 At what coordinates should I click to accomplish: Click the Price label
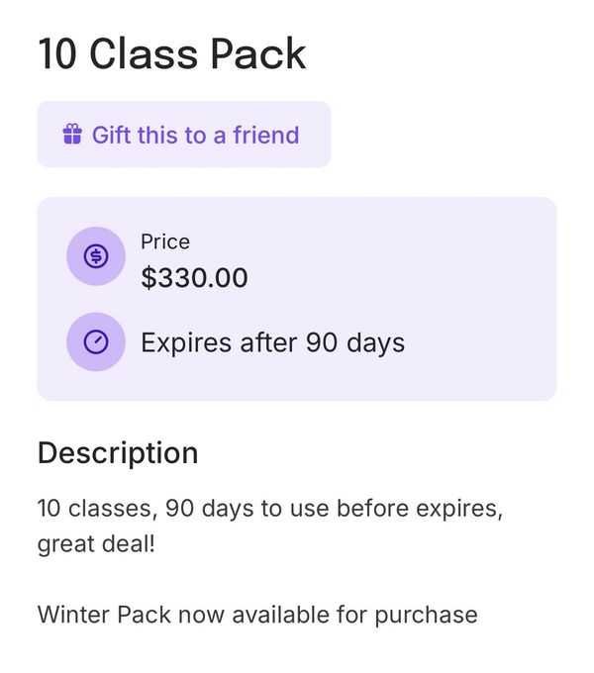click(x=165, y=241)
